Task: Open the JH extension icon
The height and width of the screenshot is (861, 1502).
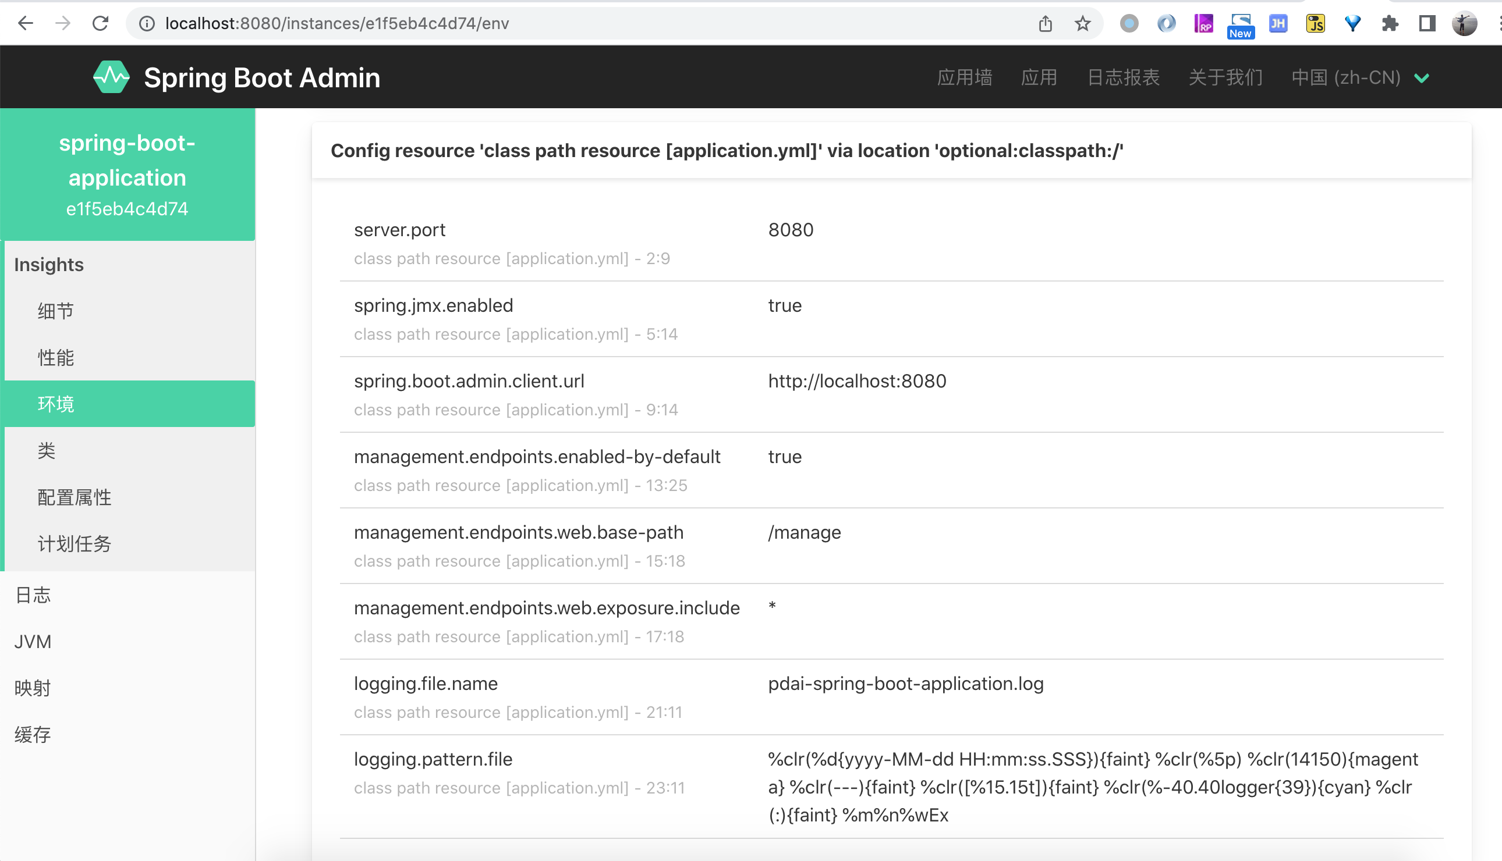Action: [x=1278, y=23]
